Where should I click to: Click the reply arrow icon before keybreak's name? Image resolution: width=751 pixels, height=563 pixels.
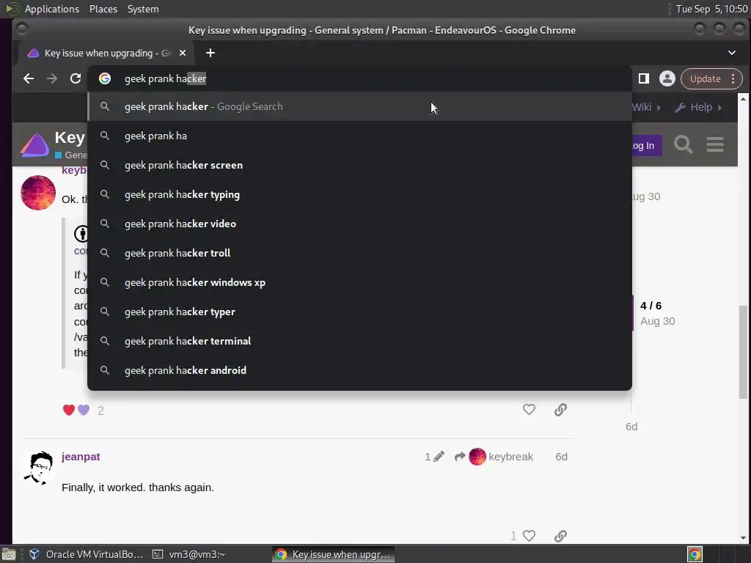(460, 457)
